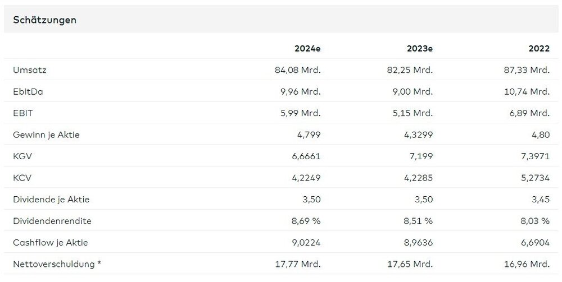Select the 2023e column header
Image resolution: width=562 pixels, height=282 pixels.
[x=420, y=48]
